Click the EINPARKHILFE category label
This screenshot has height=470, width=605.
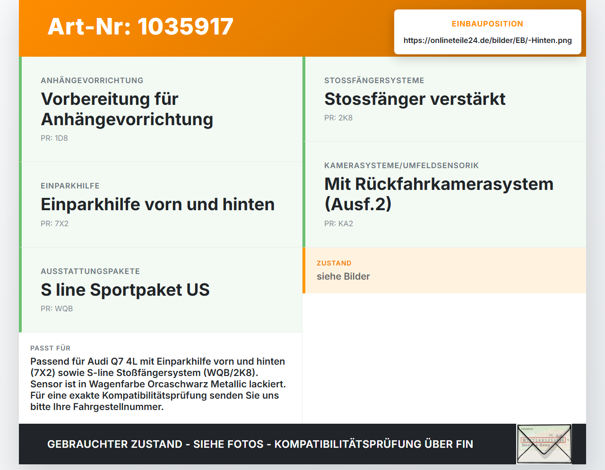(x=70, y=186)
